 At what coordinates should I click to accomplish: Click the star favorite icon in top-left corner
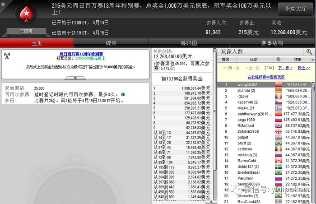(3, 4)
